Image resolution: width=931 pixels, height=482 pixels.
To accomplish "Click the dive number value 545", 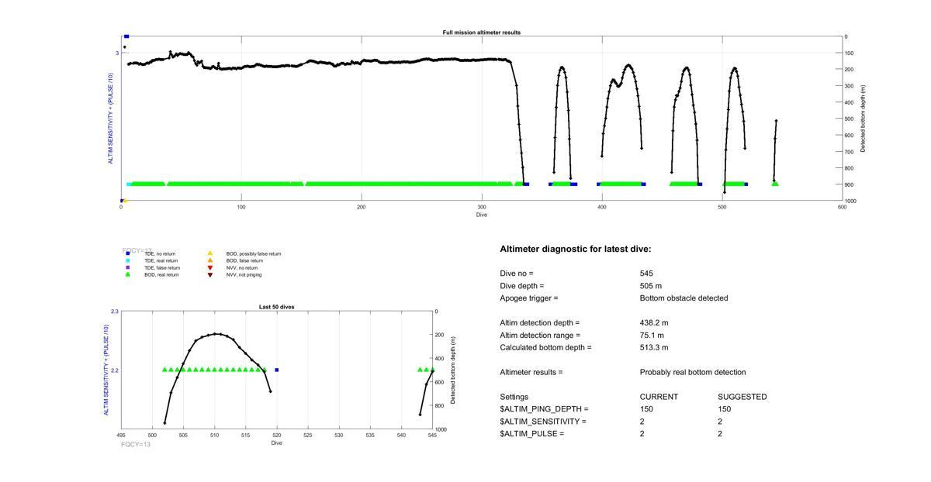I will [646, 274].
